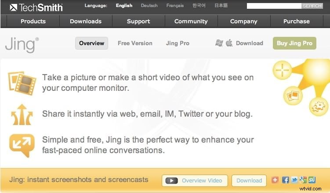Select the Overview tab
Screen dimensions: 330x193
coord(91,43)
